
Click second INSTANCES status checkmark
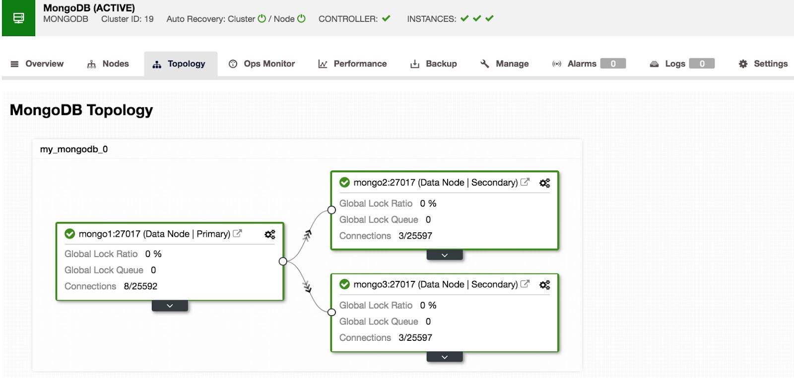477,18
